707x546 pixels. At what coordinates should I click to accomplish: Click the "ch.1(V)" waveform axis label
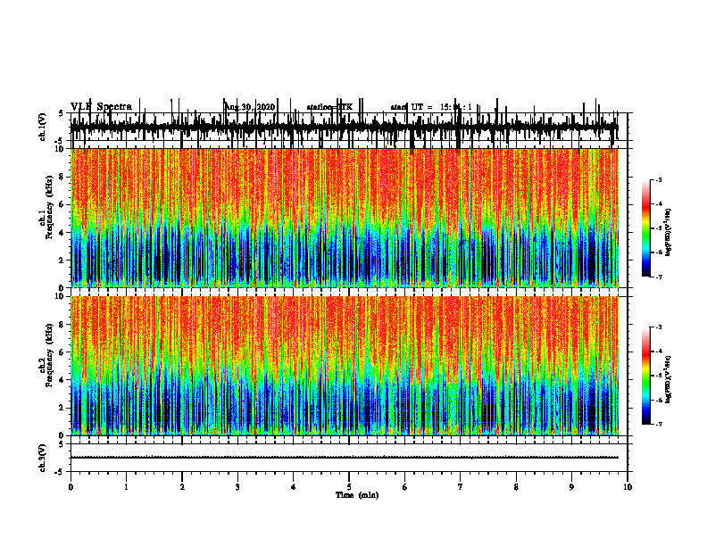coord(43,127)
